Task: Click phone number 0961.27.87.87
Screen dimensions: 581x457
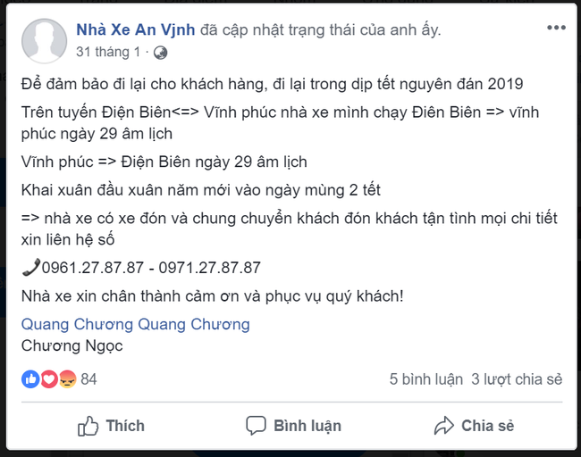Action: click(x=88, y=267)
